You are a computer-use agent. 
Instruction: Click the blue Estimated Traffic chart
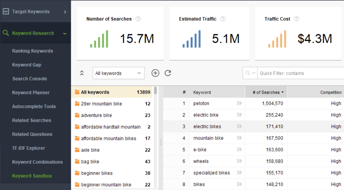coord(191,39)
